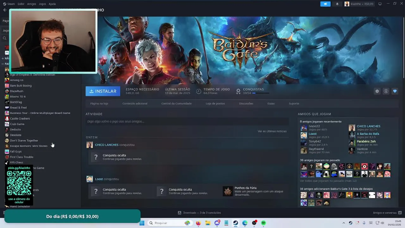Click friend A Barba do Rafa name
Viewport: 405px width, 228px height.
[x=368, y=134]
